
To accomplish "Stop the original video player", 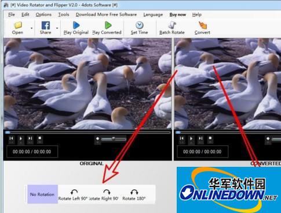I will 39,139.
